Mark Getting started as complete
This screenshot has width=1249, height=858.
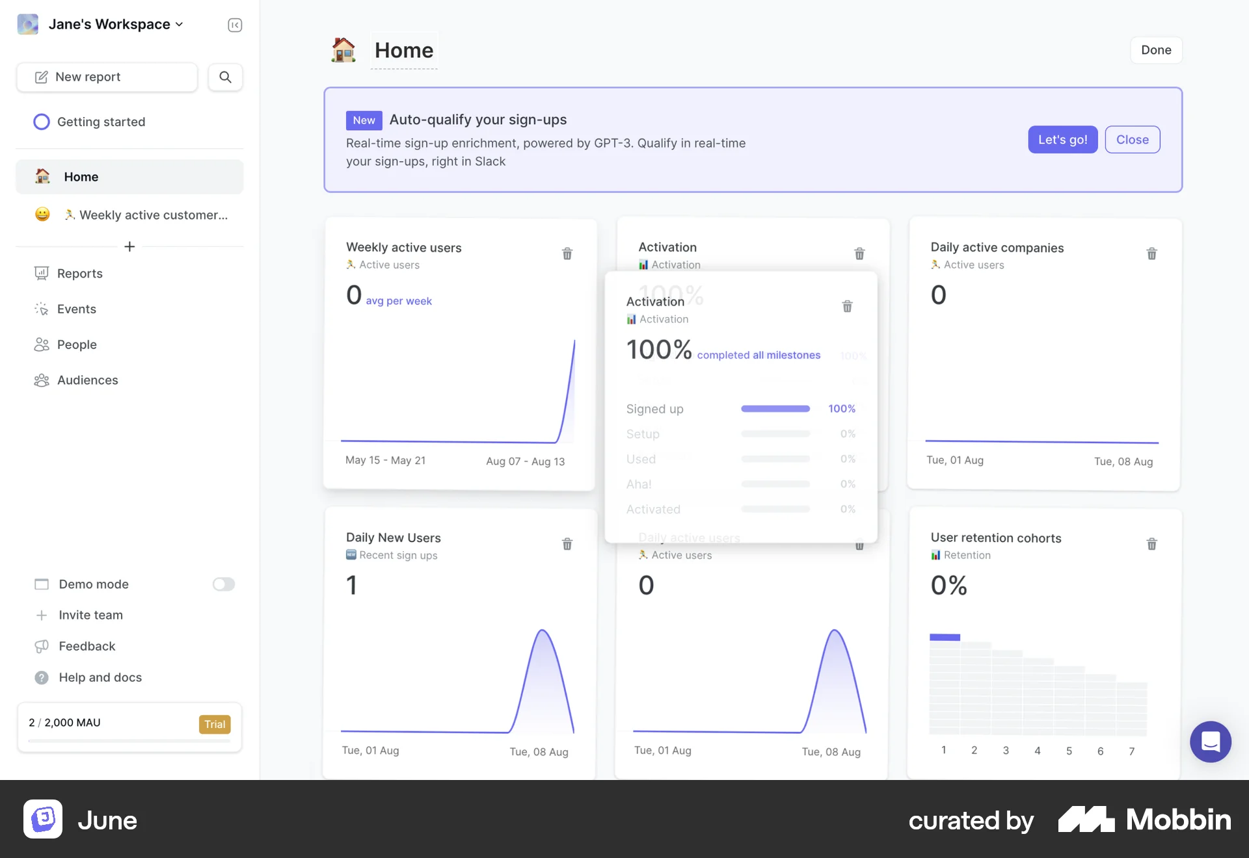pos(42,122)
